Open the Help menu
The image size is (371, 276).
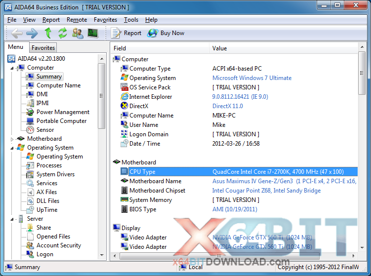pos(152,20)
